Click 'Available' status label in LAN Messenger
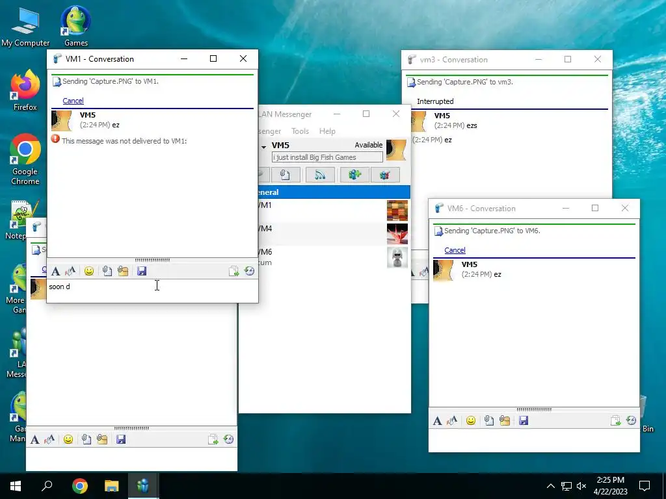The height and width of the screenshot is (499, 666). 368,145
